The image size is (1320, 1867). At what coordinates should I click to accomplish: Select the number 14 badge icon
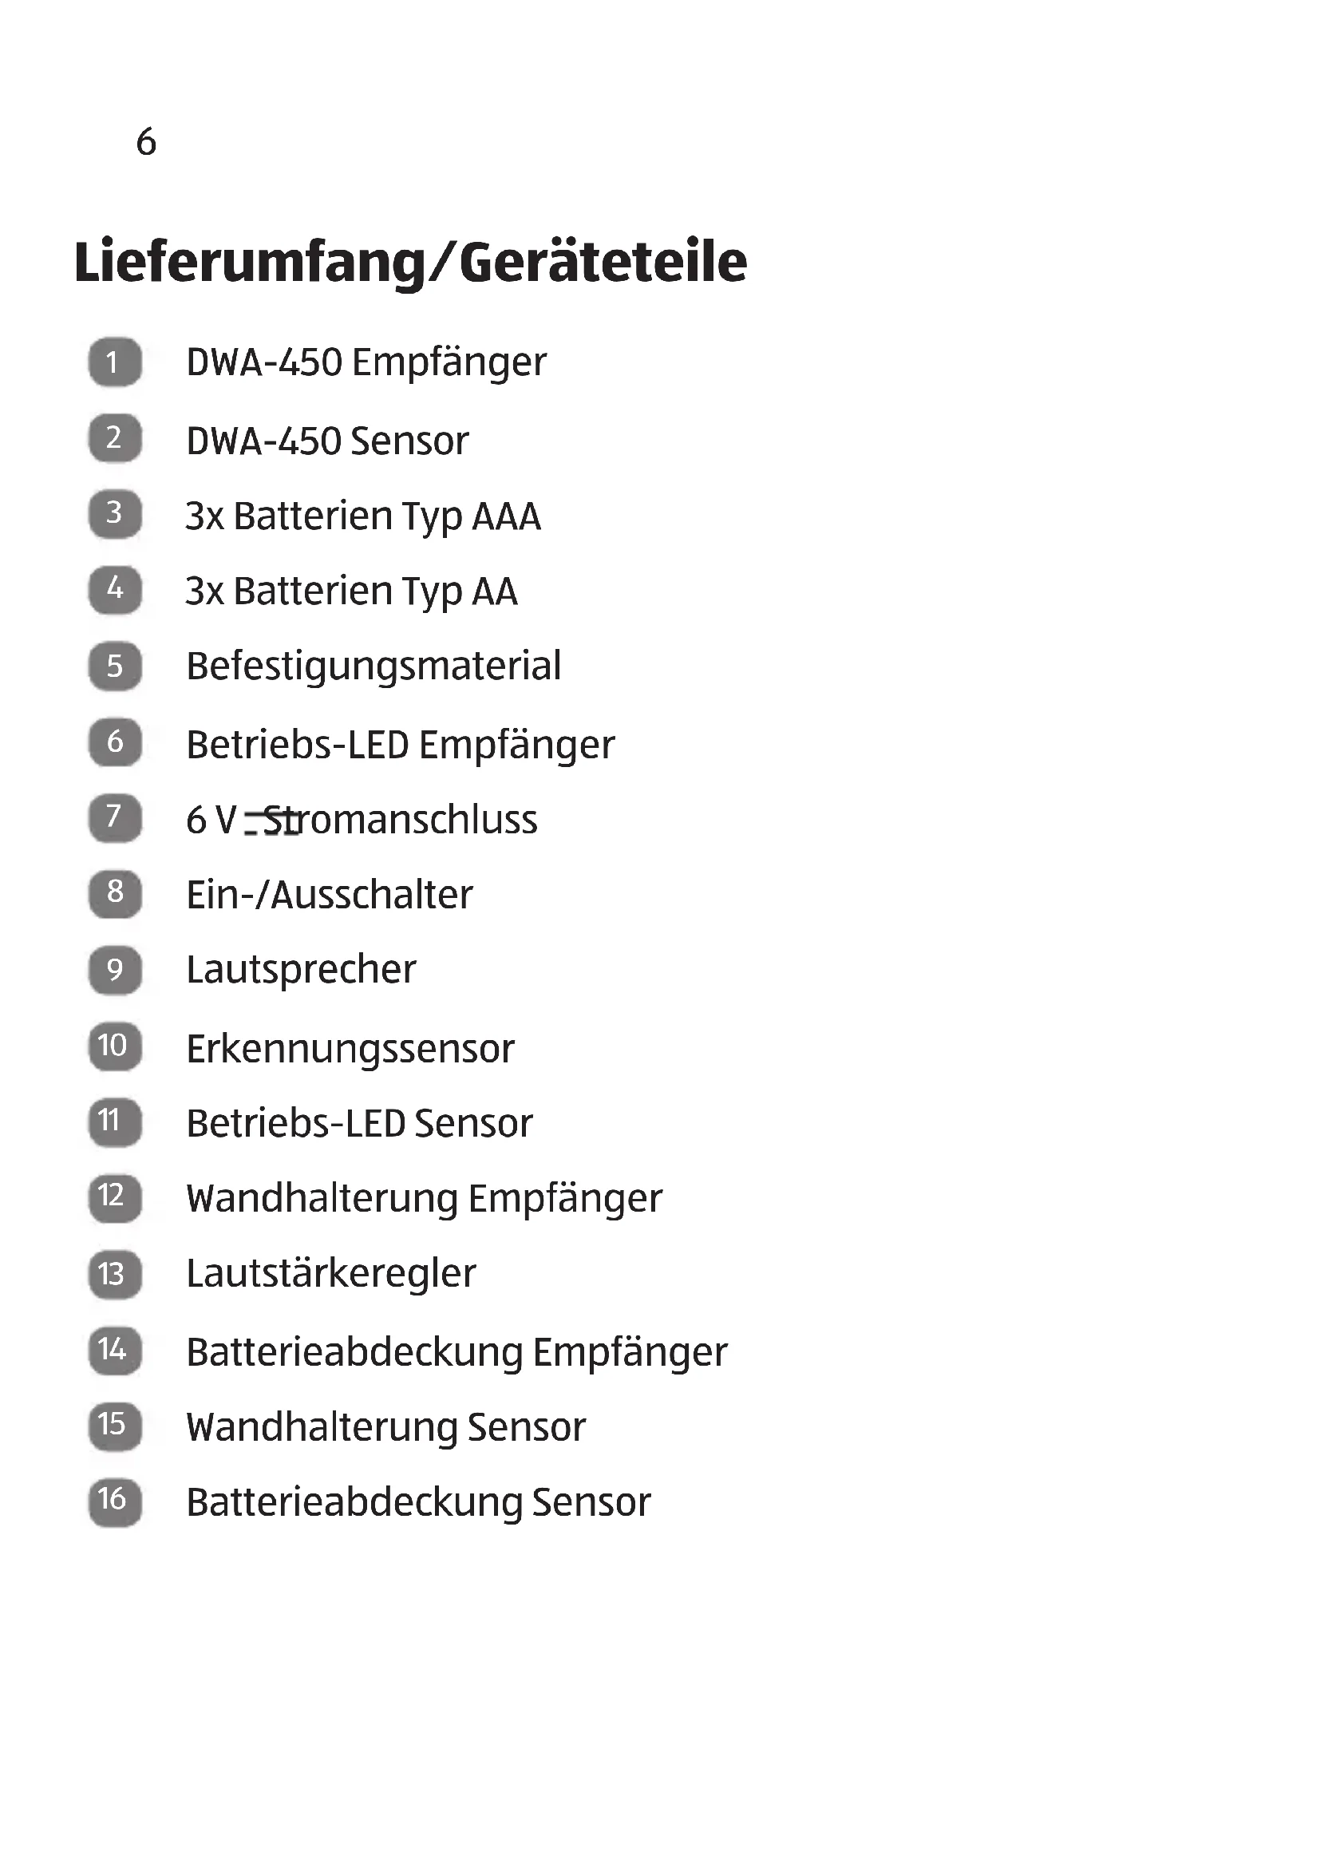point(115,1351)
